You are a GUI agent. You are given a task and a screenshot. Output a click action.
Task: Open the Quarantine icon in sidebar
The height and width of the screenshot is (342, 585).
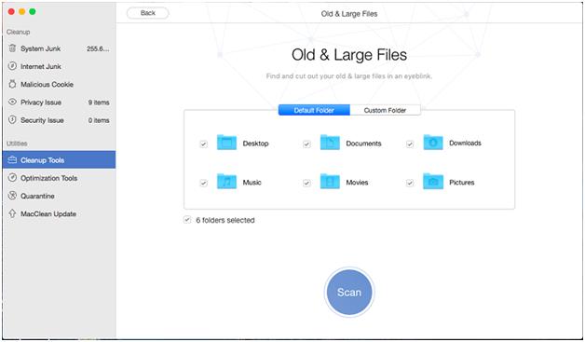(x=12, y=196)
